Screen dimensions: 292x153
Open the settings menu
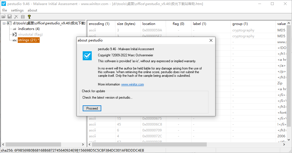pos(17,10)
